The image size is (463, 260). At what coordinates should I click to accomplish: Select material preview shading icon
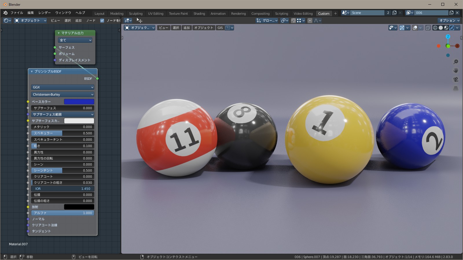tap(446, 28)
